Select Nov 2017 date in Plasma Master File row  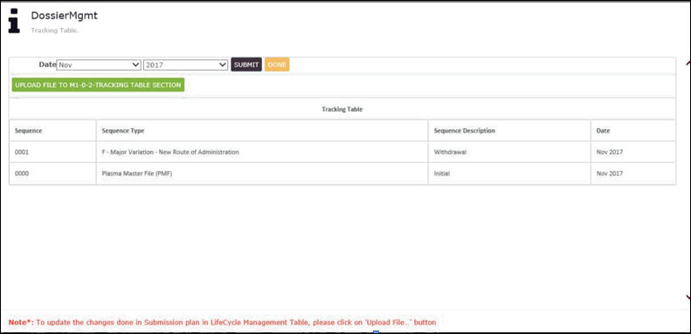[x=632, y=174]
